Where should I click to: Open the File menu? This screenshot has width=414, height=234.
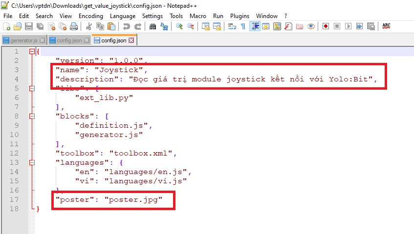coord(8,16)
